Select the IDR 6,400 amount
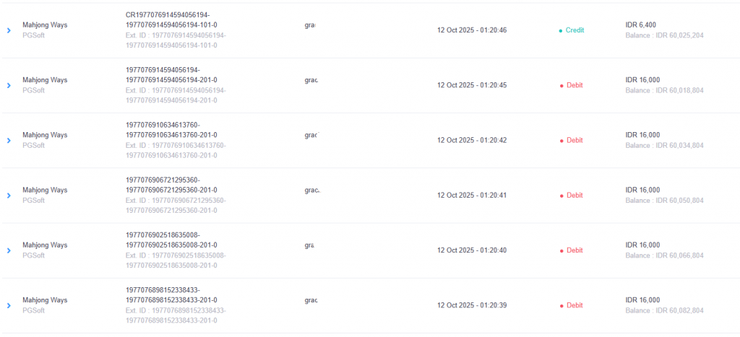Screen dimensions: 740x337 (641, 25)
